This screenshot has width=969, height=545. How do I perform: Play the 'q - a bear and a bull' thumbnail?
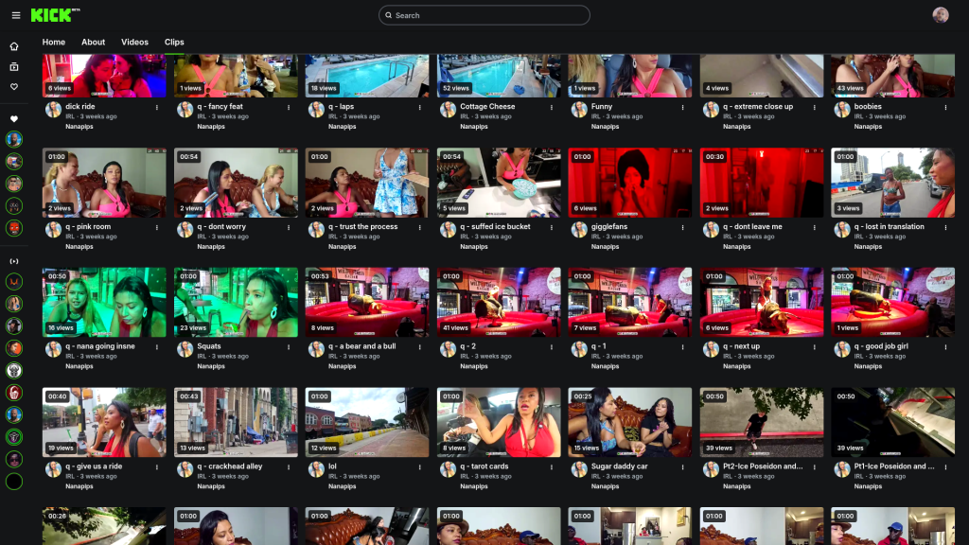point(367,302)
